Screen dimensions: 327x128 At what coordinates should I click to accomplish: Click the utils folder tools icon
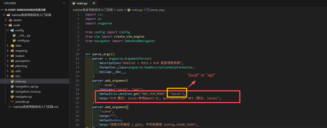12,71
